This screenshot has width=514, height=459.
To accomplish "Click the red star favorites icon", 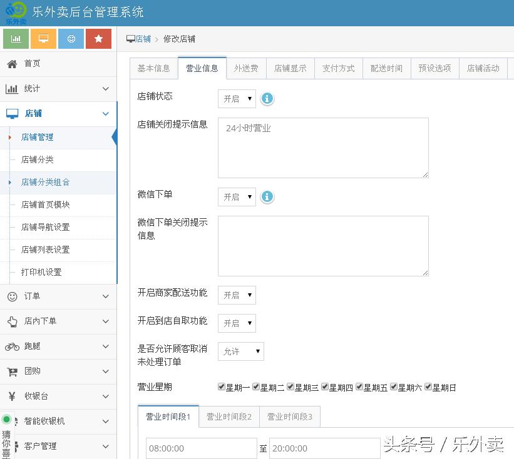I will tap(98, 38).
